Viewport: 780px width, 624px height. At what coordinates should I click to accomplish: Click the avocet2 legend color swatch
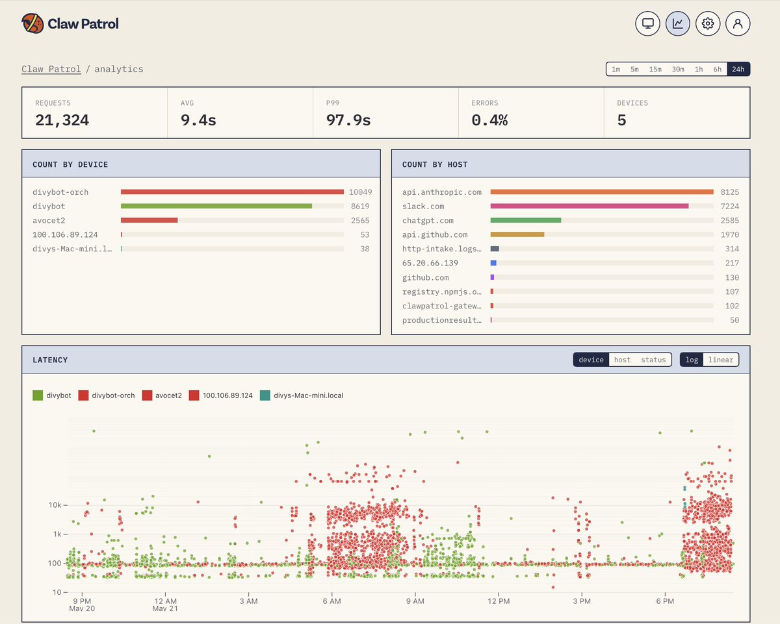click(x=147, y=395)
